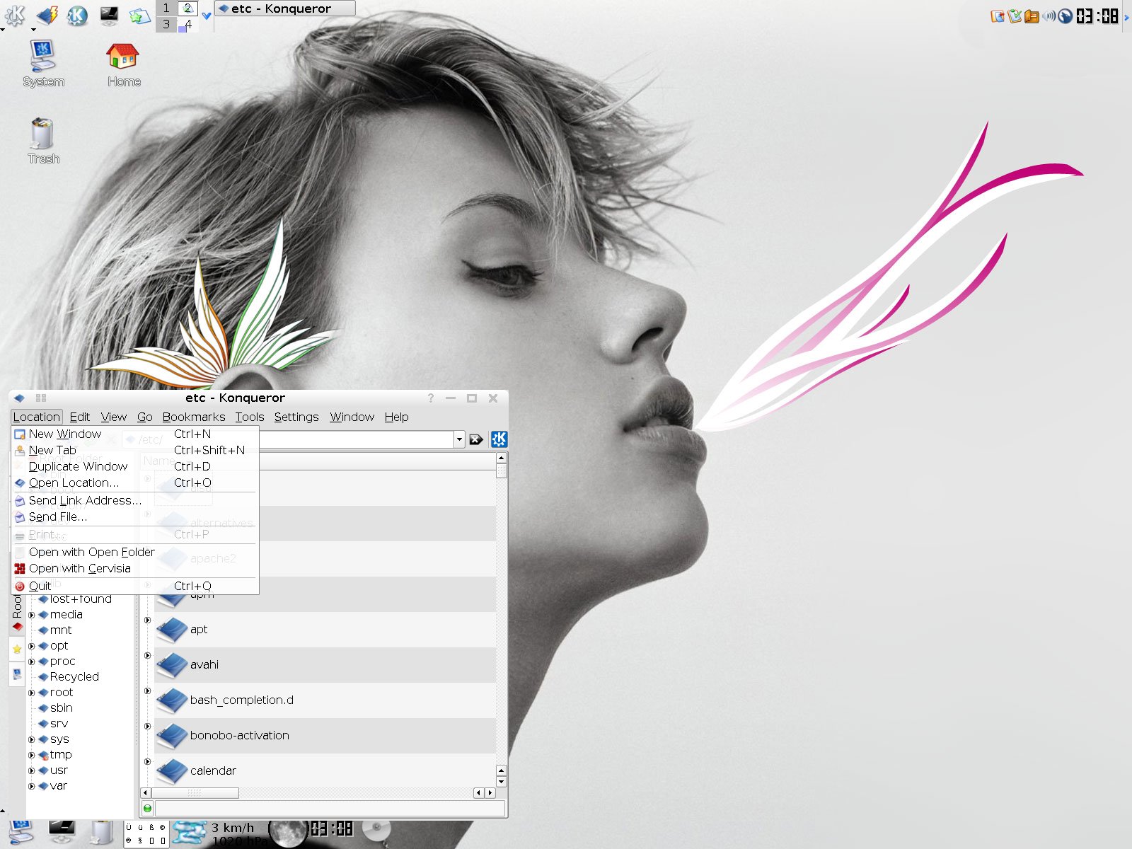Choose Send File... entry

tap(136, 516)
